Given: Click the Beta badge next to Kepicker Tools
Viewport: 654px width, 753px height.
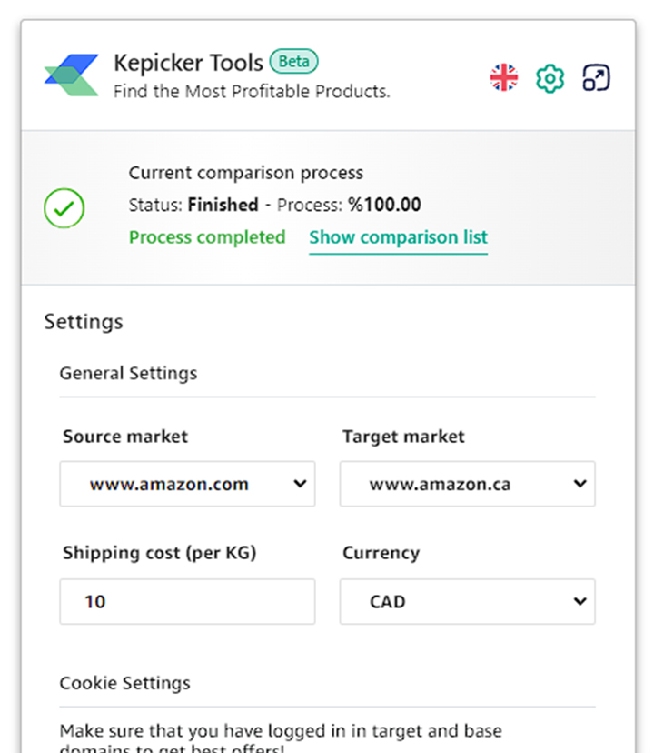Looking at the screenshot, I should click(x=293, y=62).
